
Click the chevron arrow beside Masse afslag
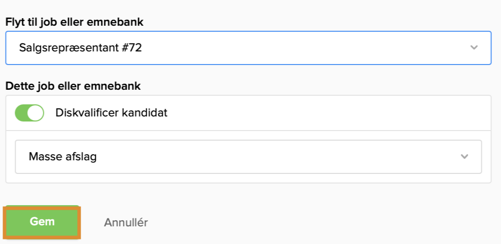coord(464,156)
